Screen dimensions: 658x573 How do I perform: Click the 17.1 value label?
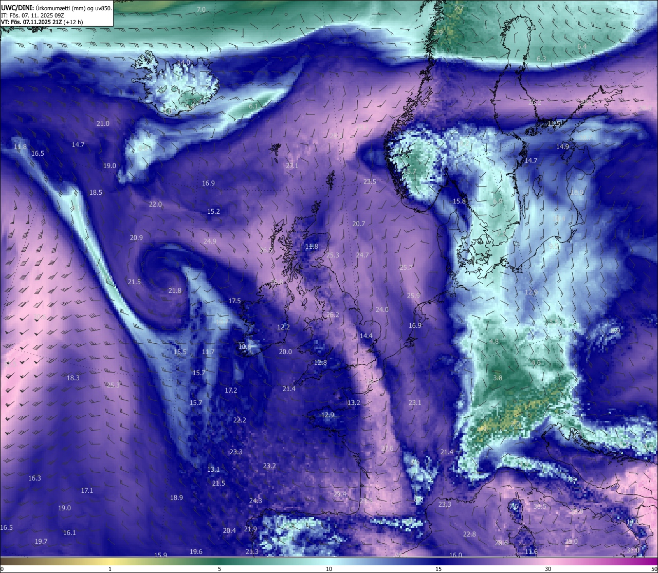(x=87, y=491)
